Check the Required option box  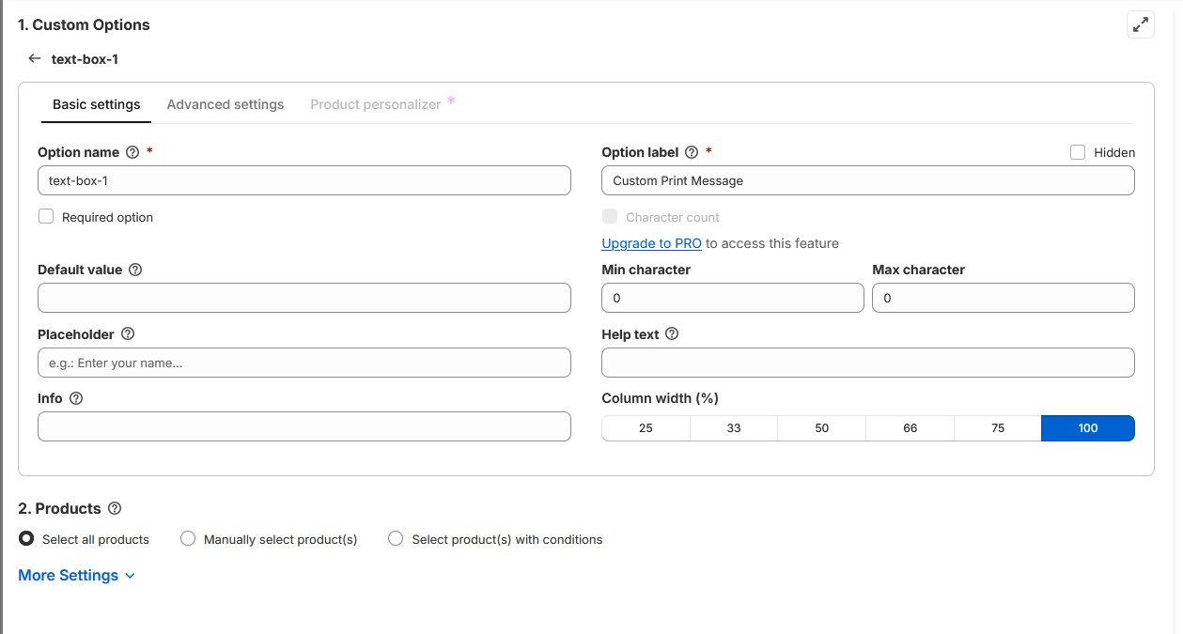45,216
